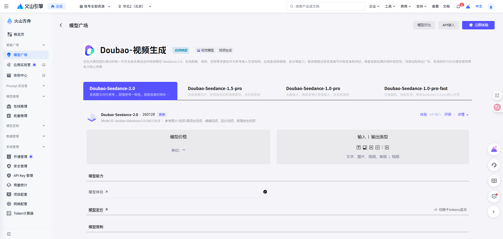This screenshot has height=239, width=503.
Task: Expand the 模型定制 section
Action: coord(26,126)
